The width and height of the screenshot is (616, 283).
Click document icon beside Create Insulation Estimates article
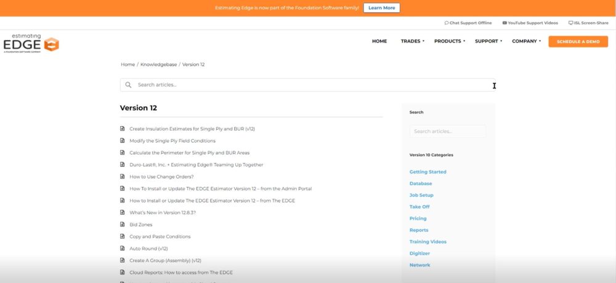click(x=122, y=129)
